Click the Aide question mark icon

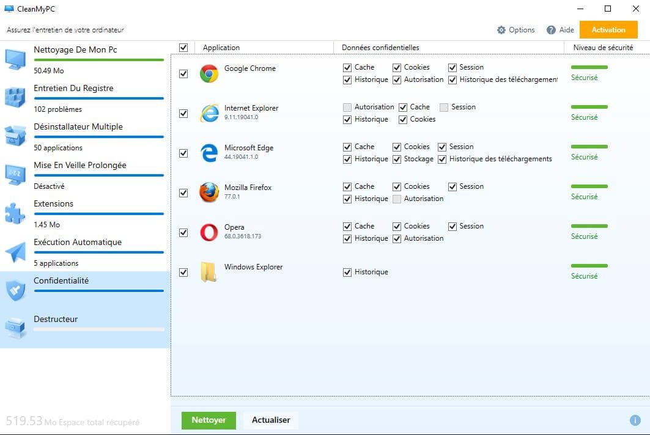coord(551,30)
